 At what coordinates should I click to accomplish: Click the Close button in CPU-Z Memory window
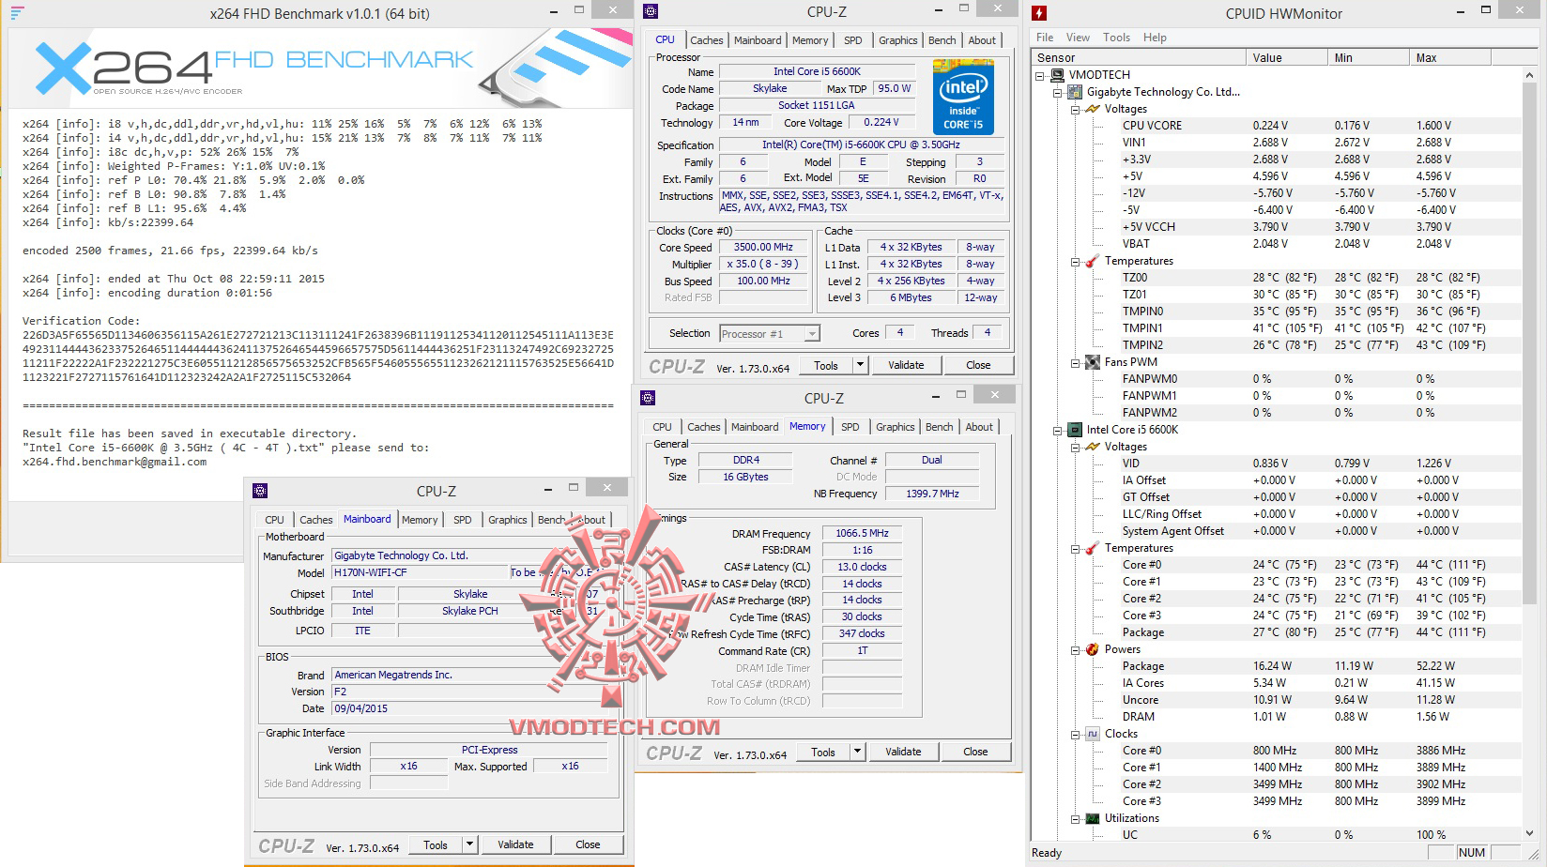click(975, 752)
